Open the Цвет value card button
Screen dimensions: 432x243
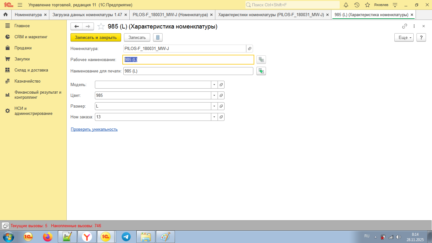221,96
